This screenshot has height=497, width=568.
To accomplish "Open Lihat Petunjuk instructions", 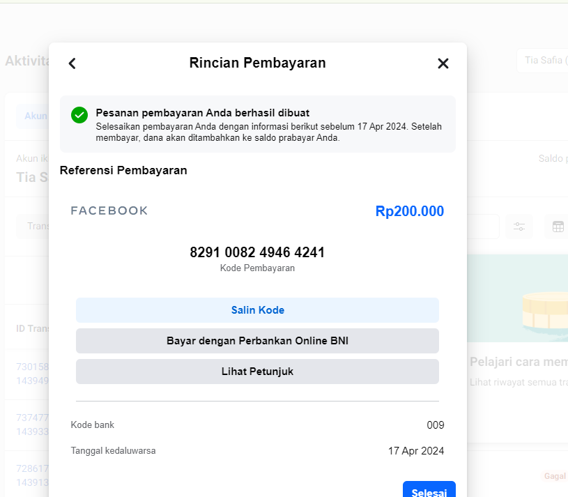I will click(257, 372).
